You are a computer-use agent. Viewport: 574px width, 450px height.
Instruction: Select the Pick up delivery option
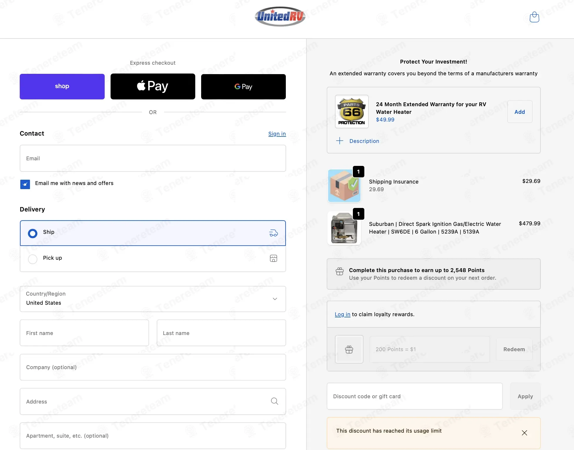click(153, 259)
